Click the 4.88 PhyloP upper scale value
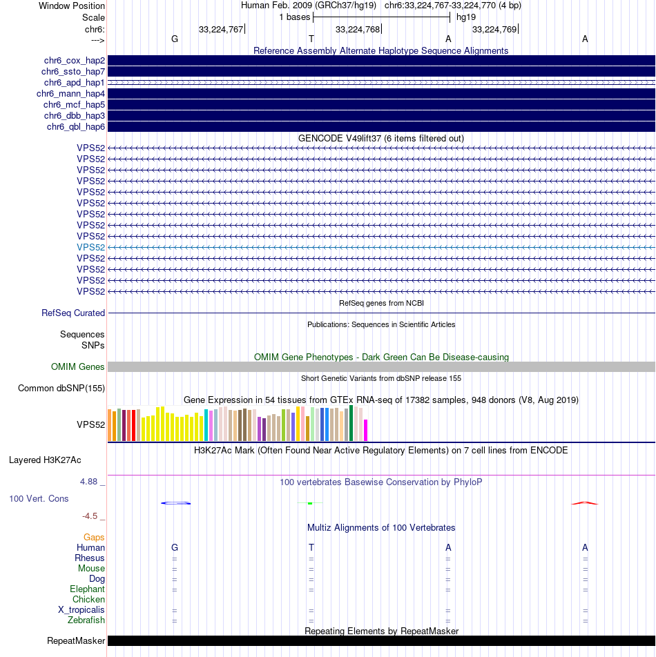Viewport: 656px width, 657px height. coord(89,482)
